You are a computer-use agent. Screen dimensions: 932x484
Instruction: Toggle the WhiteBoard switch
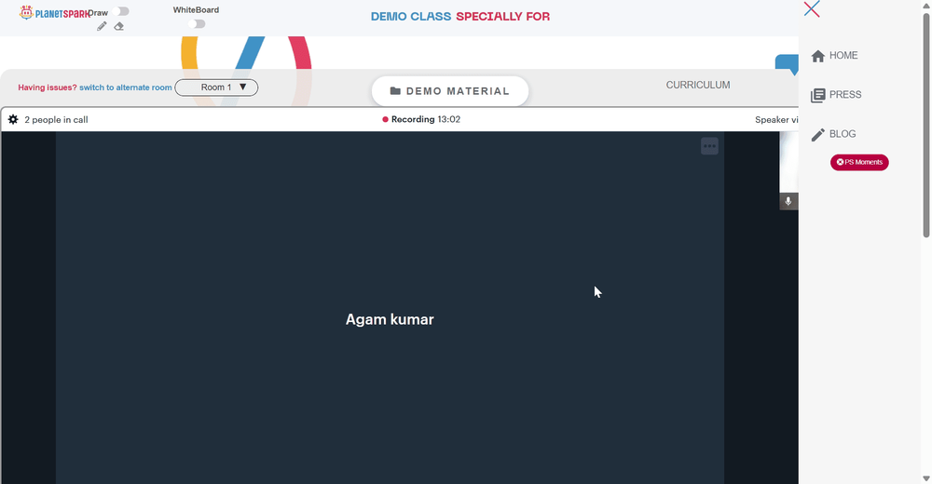[x=197, y=24]
